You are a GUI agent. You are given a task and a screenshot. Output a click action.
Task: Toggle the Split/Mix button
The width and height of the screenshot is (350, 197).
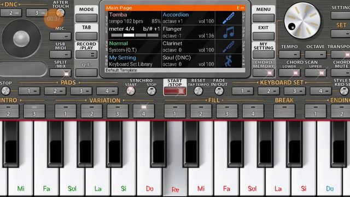60,73
